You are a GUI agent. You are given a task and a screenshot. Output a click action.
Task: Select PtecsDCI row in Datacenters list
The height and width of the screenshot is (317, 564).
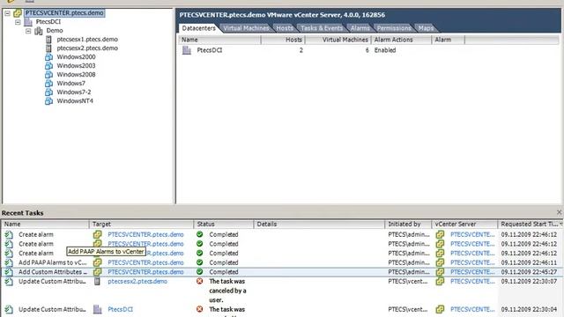pos(368,50)
